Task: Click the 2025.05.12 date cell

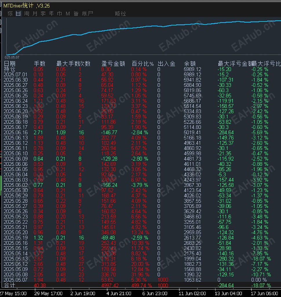Action: coord(16,264)
